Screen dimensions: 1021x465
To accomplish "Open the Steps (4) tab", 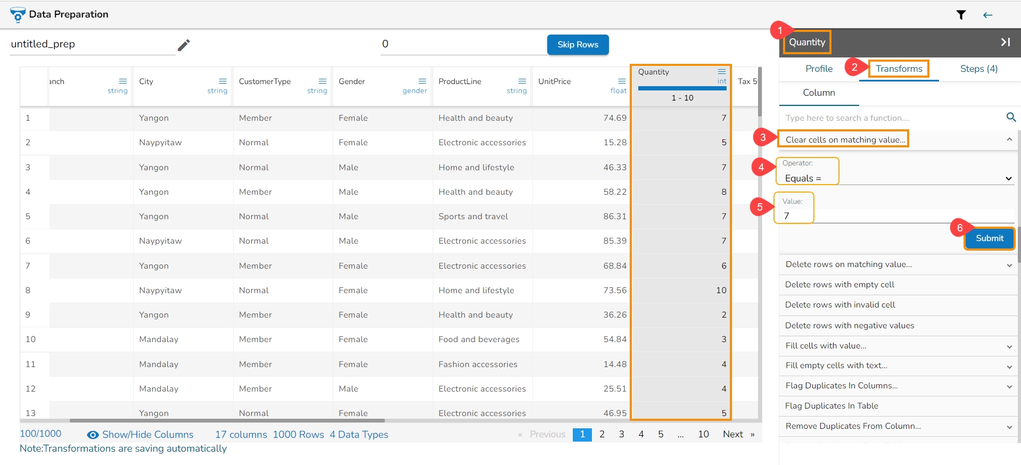I will pos(978,69).
